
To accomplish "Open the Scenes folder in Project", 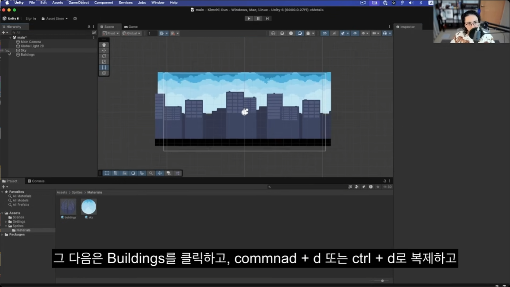I will (18, 217).
